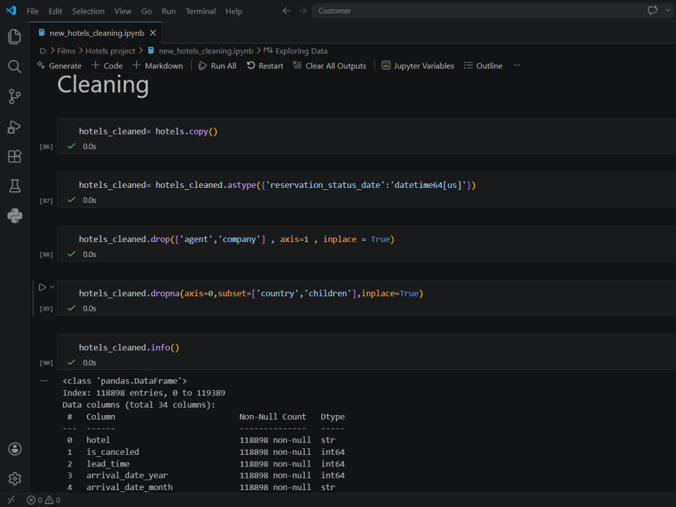Open the Run and Debug view
The width and height of the screenshot is (676, 507).
[15, 127]
